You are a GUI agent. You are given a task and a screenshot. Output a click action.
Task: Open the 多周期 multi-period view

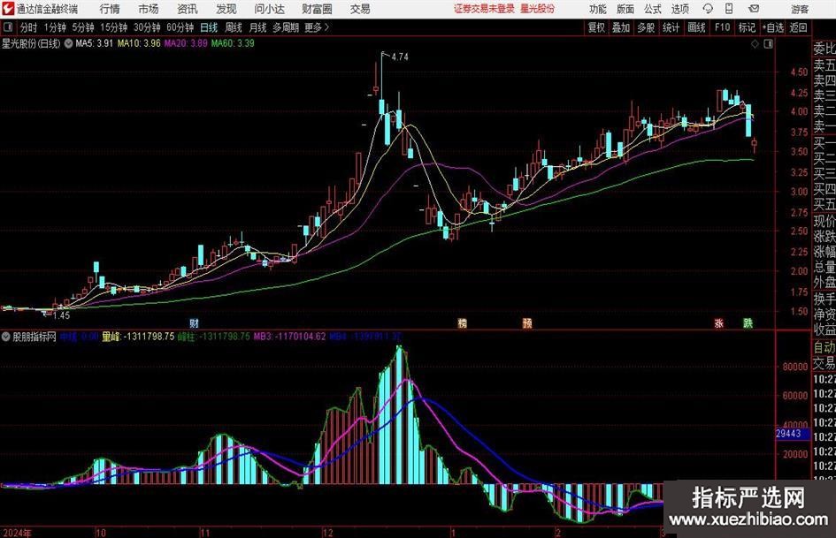[286, 27]
